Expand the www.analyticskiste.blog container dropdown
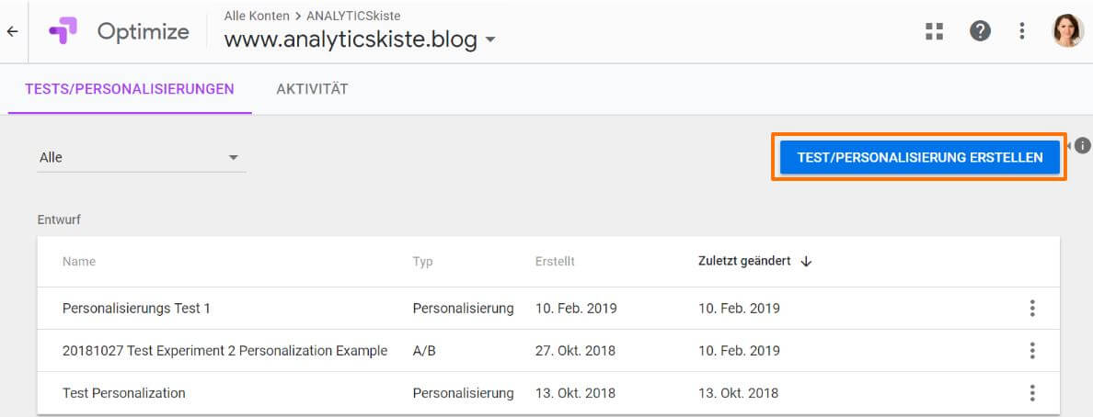The image size is (1093, 417). (490, 40)
